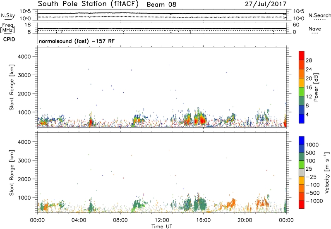The height and width of the screenshot is (229, 331).
Task: Click the 'Velocity [m s-1]' colorbar label
Action: 327,172
